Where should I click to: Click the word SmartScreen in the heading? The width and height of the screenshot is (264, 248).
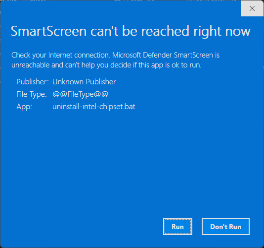point(49,31)
